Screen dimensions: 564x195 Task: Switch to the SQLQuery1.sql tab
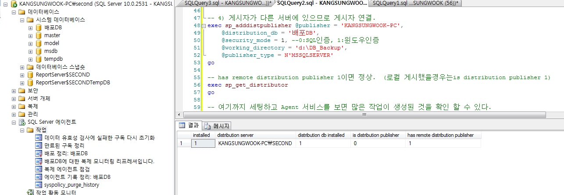point(415,3)
